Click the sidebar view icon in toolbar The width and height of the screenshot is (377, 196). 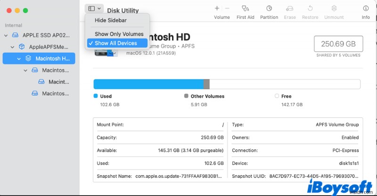point(91,8)
